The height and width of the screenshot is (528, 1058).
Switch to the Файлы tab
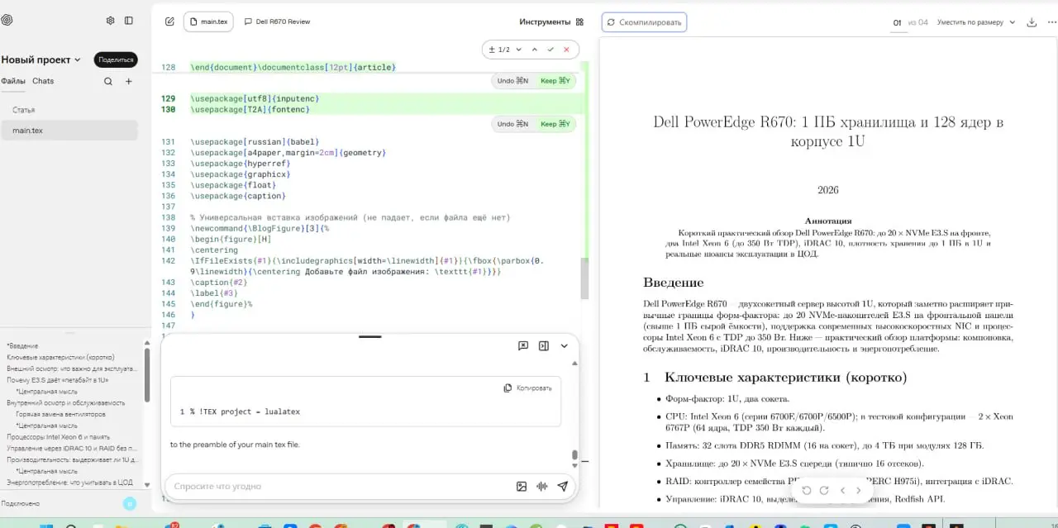pyautogui.click(x=13, y=81)
